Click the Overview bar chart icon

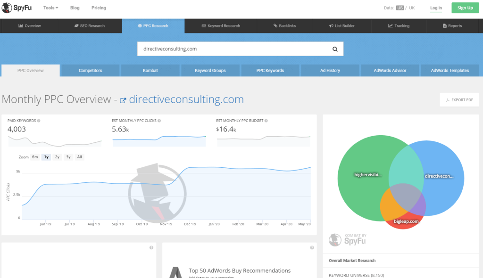[21, 26]
